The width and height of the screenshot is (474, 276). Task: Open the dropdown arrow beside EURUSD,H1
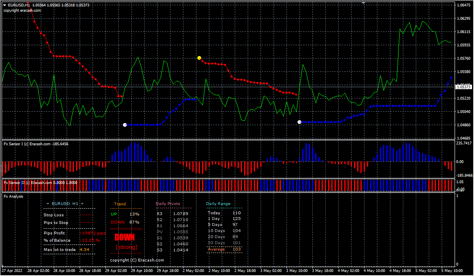[4, 5]
